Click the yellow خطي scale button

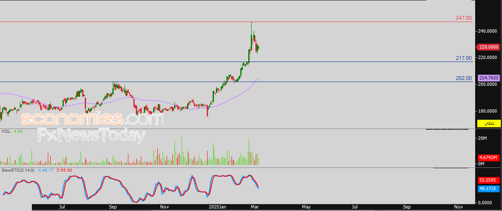(x=489, y=124)
